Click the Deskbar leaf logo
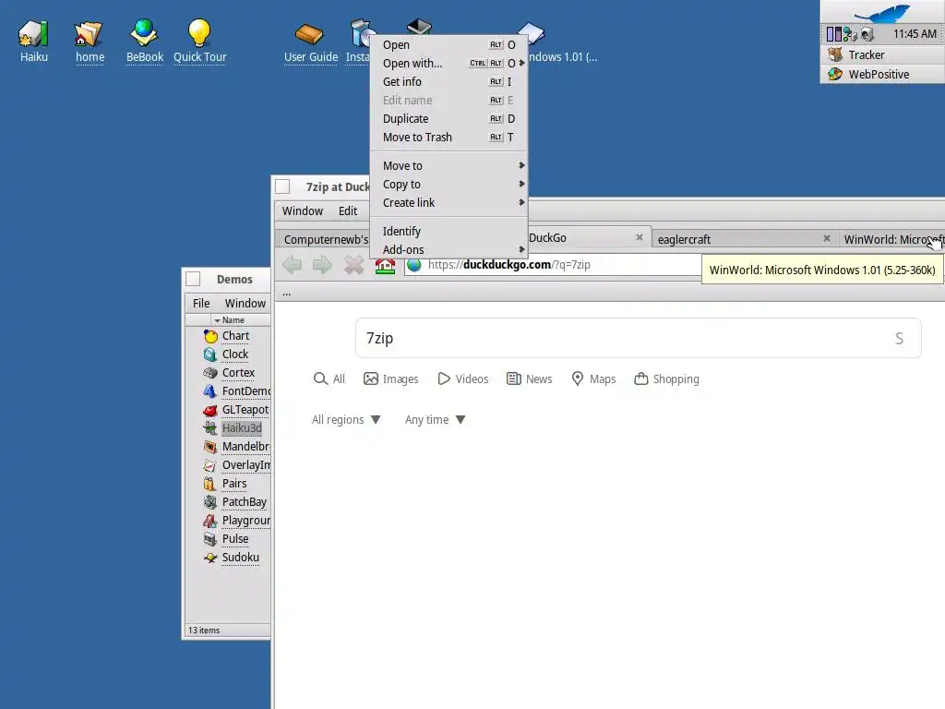Viewport: 945px width, 709px height. [882, 11]
